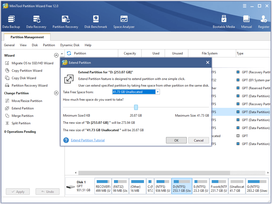Image resolution: width=272 pixels, height=204 pixels.
Task: Open the Extend Partition Tutorial link
Action: (88, 140)
